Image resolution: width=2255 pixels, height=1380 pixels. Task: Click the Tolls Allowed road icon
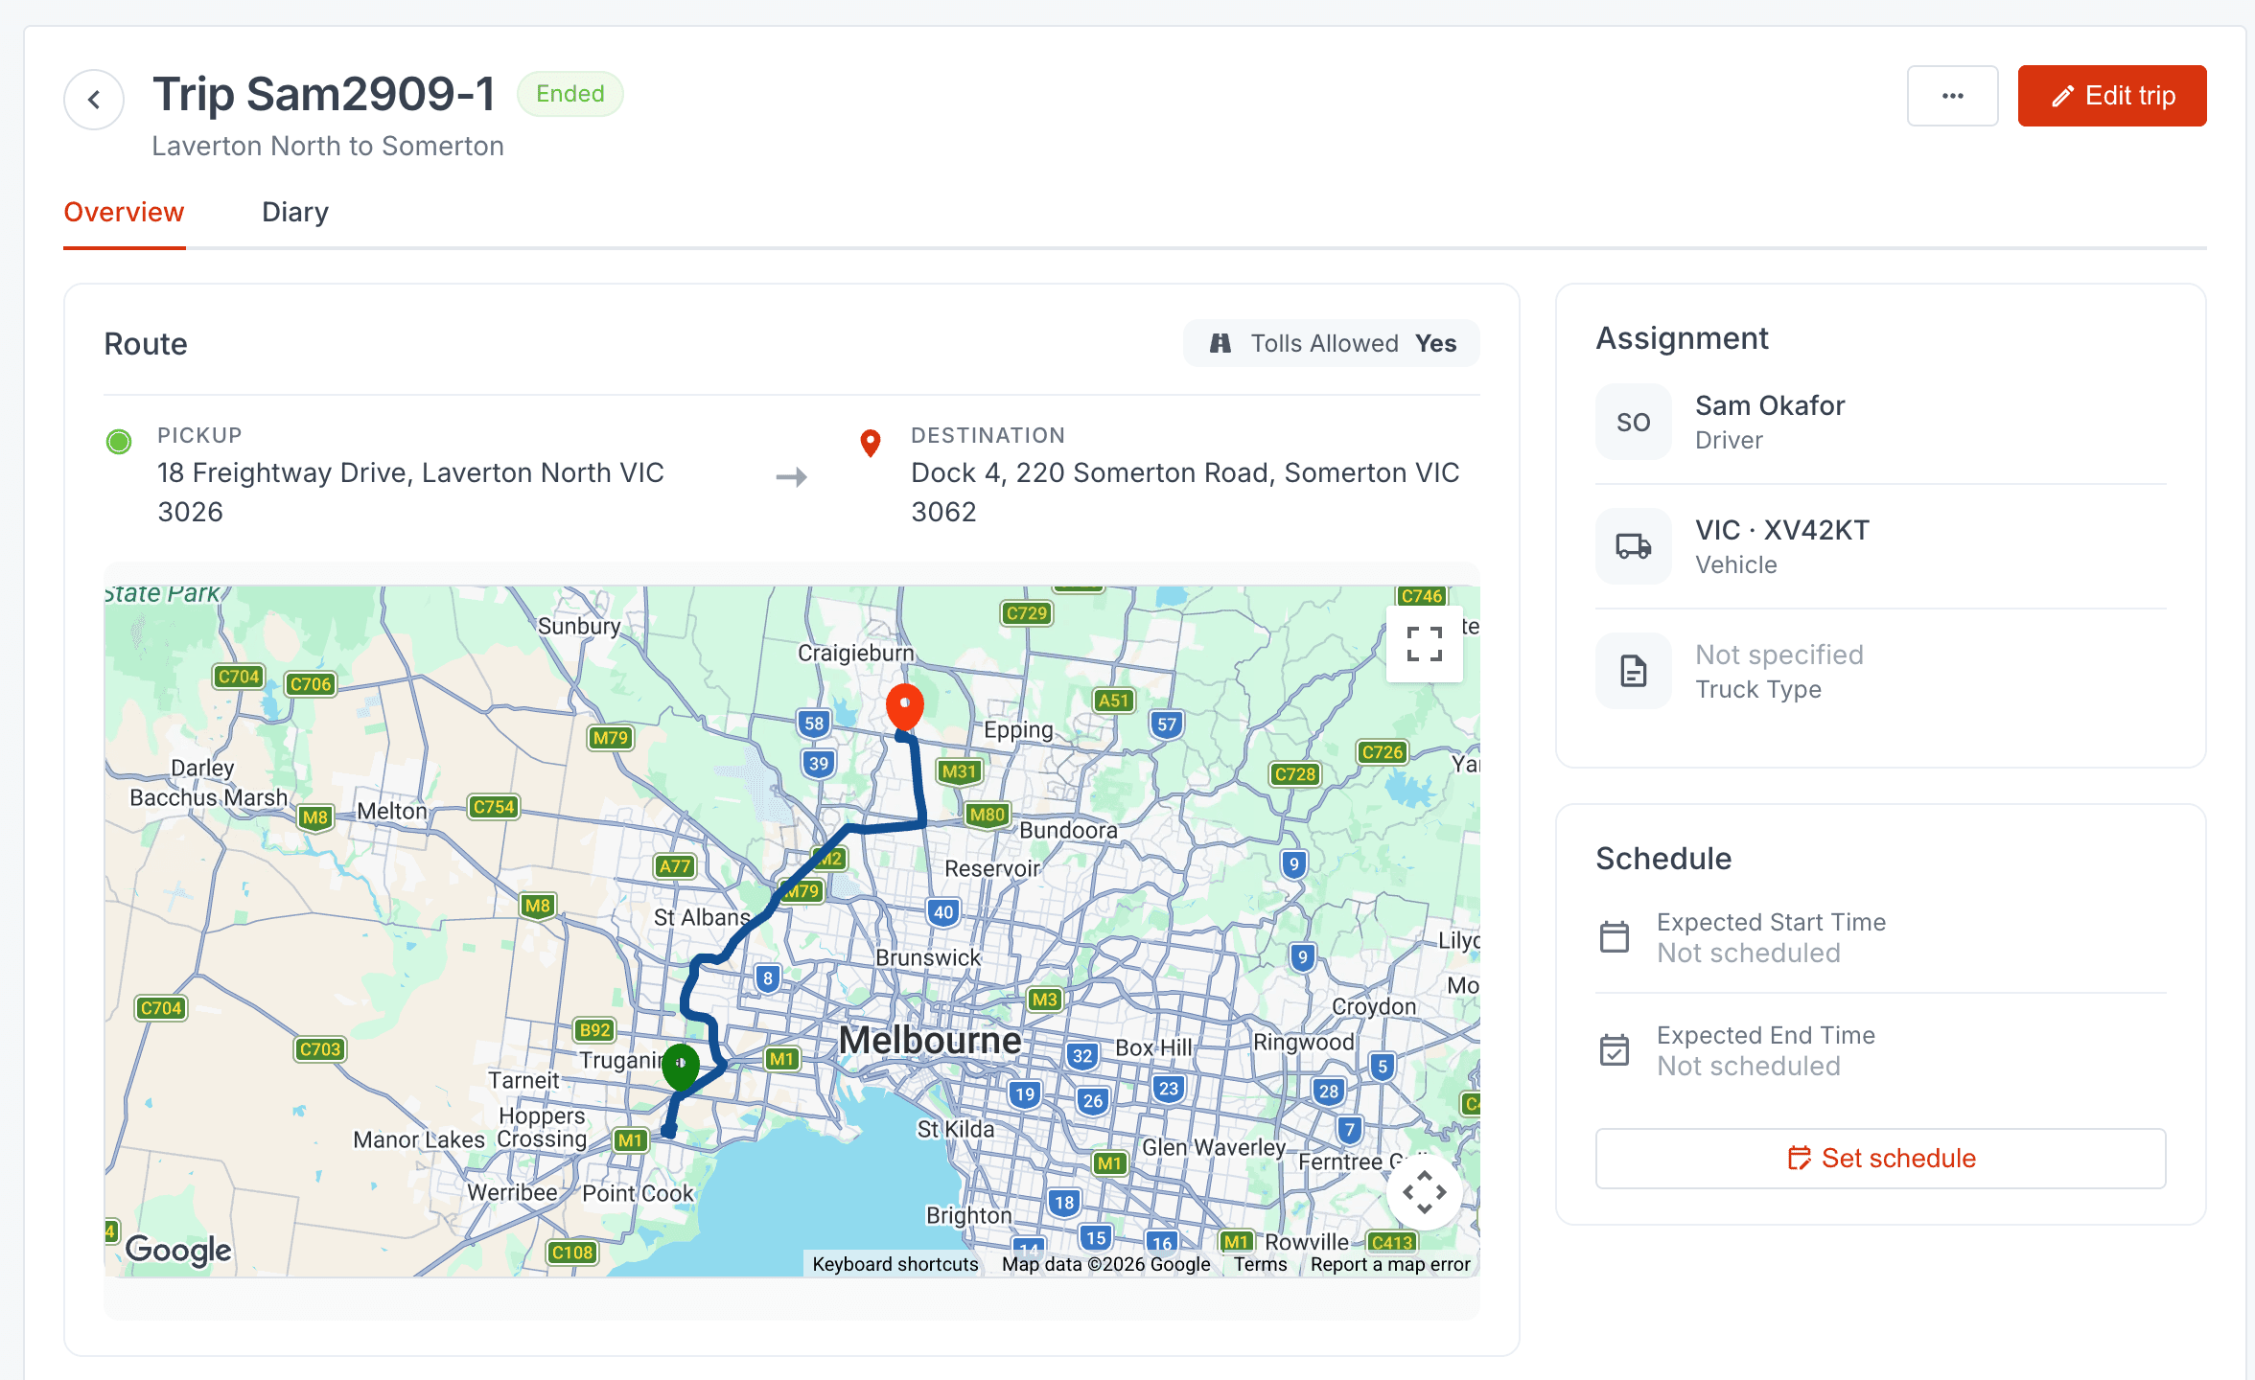[1220, 343]
